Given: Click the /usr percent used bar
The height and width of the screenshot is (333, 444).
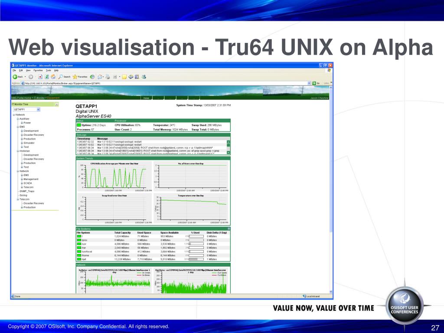Looking at the screenshot, I should click(196, 244).
